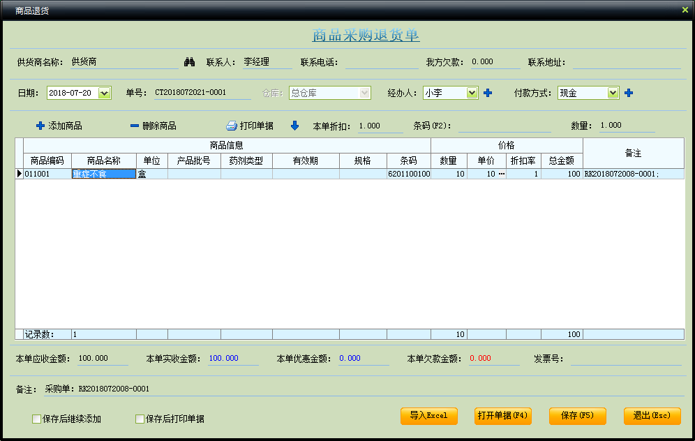Image resolution: width=695 pixels, height=441 pixels.
Task: Click the 条码 column header
Action: click(409, 160)
